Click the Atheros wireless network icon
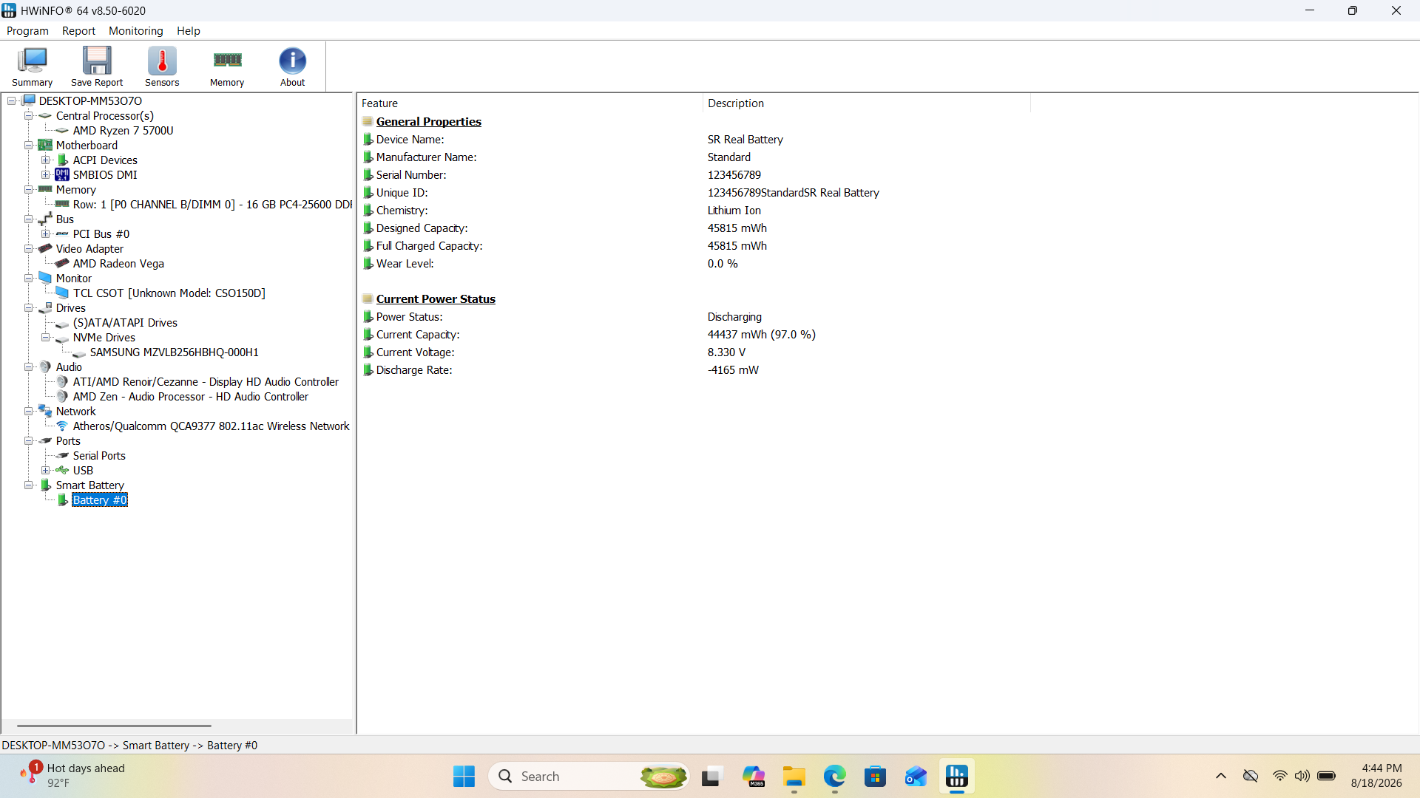Image resolution: width=1420 pixels, height=798 pixels. click(62, 426)
